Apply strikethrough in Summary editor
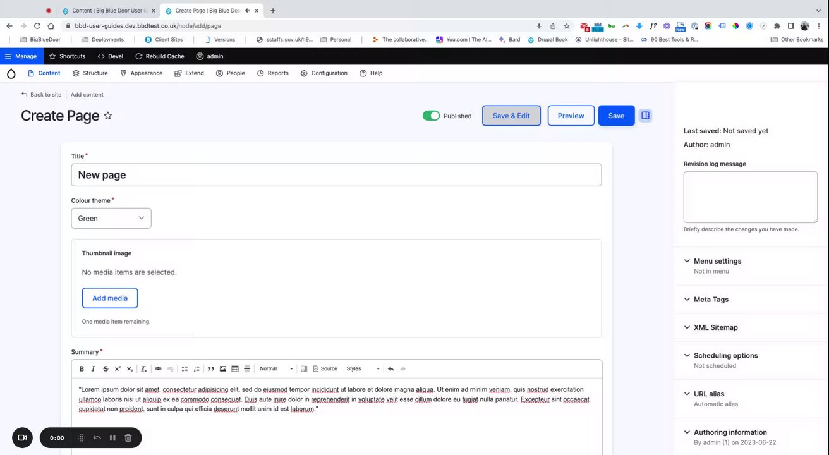 click(106, 369)
